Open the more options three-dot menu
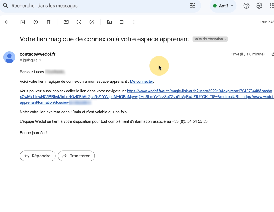This screenshot has width=274, height=212. 134,22
